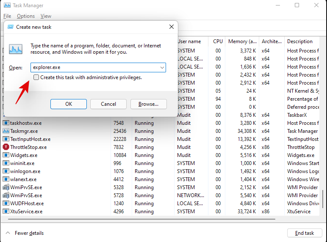Click the WUDFHost.exe process icon
327x242 pixels.
pyautogui.click(x=6, y=203)
